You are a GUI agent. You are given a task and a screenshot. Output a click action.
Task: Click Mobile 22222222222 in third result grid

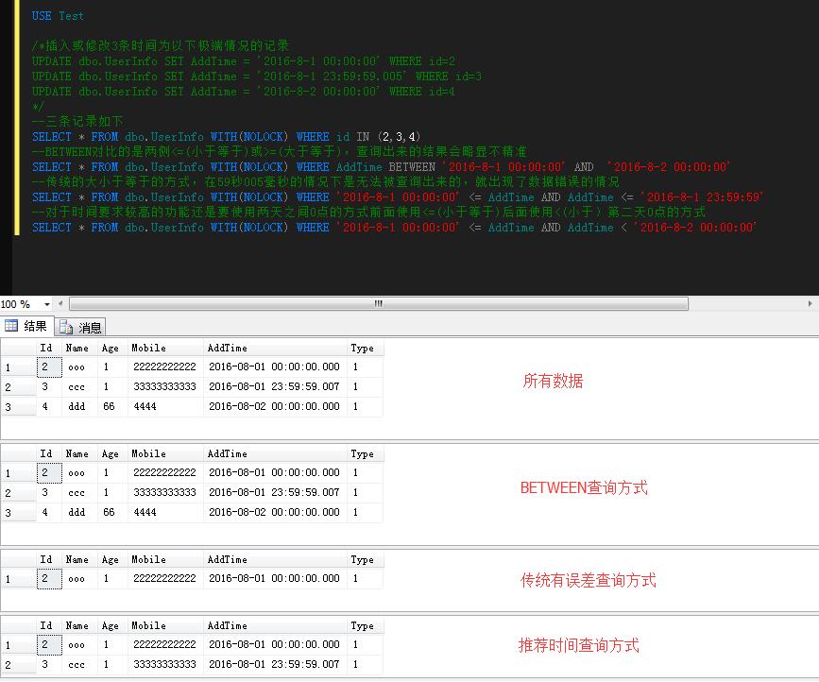pyautogui.click(x=164, y=579)
